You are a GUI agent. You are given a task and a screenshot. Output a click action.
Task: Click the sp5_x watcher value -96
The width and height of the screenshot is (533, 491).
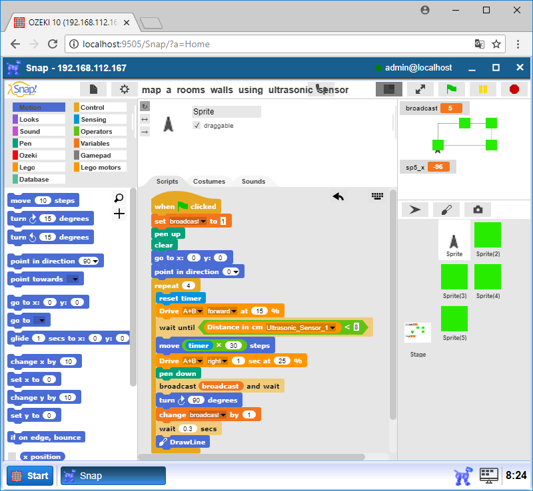[x=438, y=167]
